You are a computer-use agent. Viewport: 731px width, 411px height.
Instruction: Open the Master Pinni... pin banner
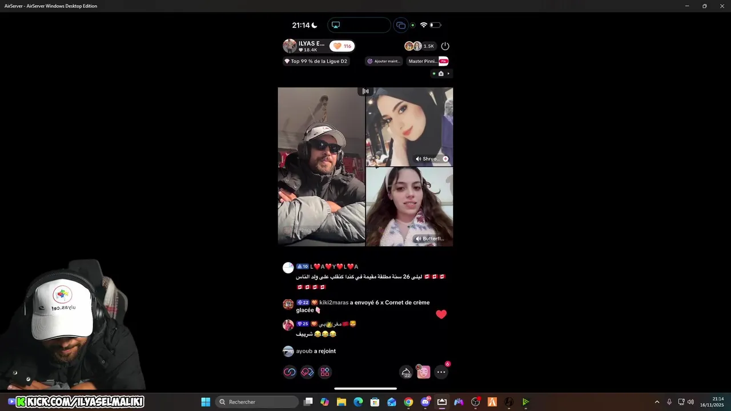pos(428,61)
